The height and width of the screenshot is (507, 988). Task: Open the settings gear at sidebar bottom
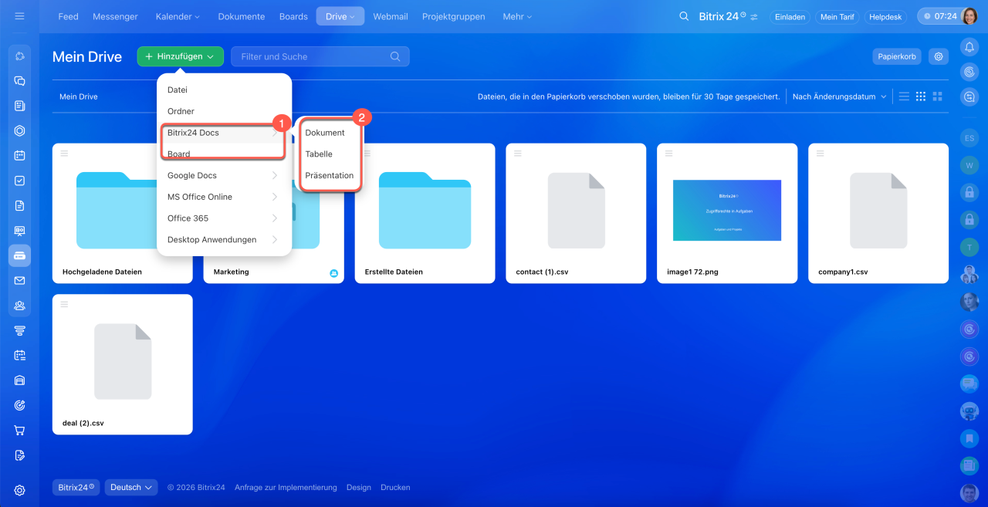tap(19, 490)
